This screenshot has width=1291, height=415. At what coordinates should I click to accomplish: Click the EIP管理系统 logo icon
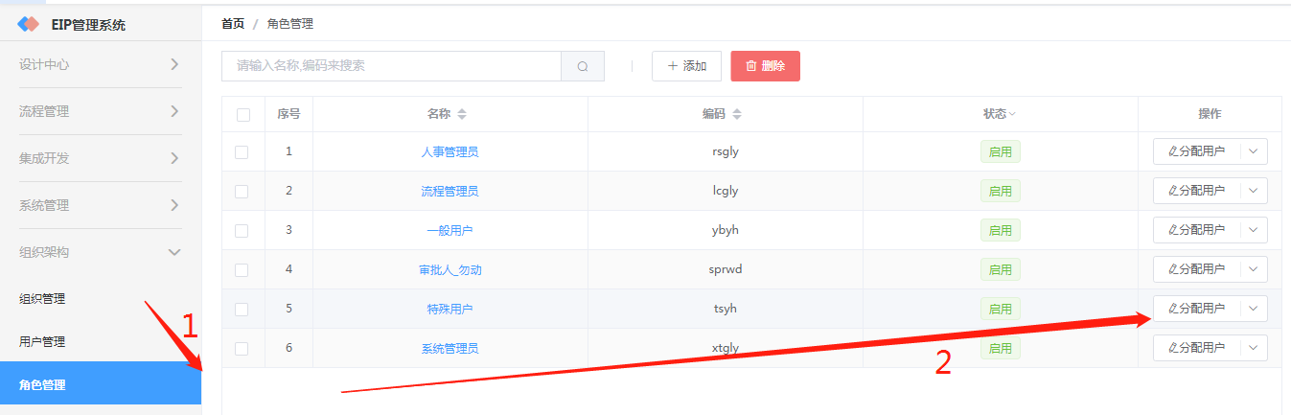coord(29,25)
